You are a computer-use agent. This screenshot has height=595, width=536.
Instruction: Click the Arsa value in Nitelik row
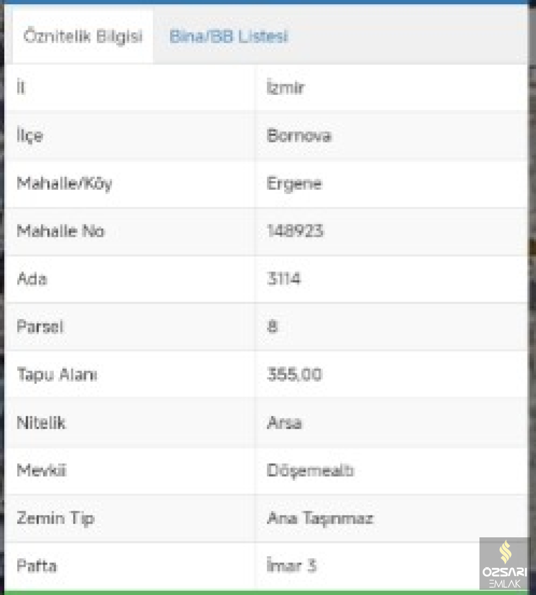284,423
